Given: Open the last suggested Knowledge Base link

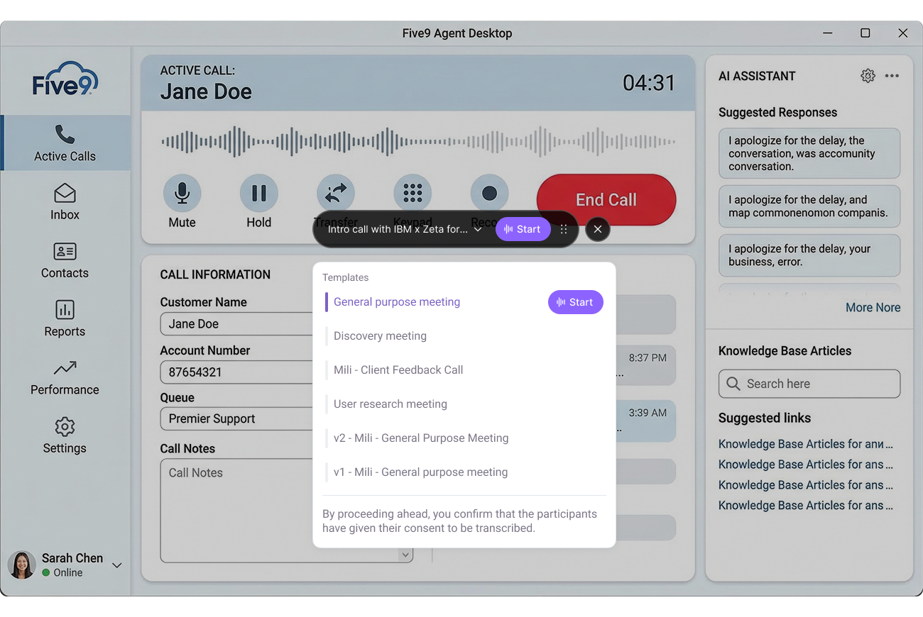Looking at the screenshot, I should [806, 506].
